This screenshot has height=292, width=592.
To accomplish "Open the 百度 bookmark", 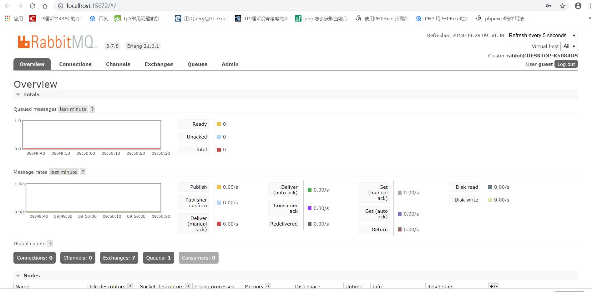I will point(99,18).
